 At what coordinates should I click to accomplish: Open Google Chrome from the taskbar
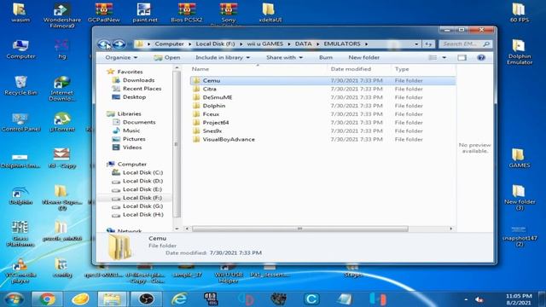pyautogui.click(x=48, y=299)
